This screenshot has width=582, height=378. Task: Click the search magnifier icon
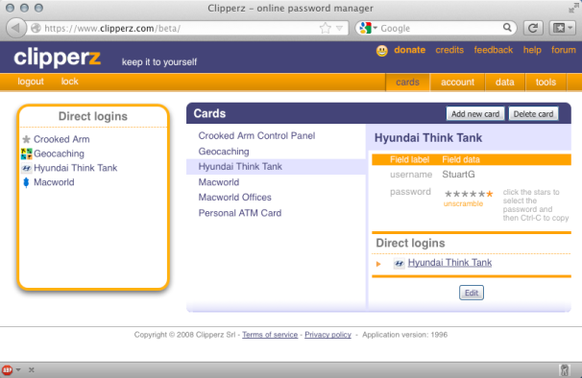507,28
